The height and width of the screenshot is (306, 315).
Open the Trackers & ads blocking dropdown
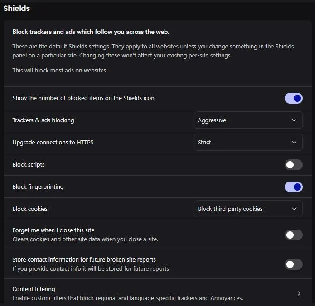coord(248,120)
